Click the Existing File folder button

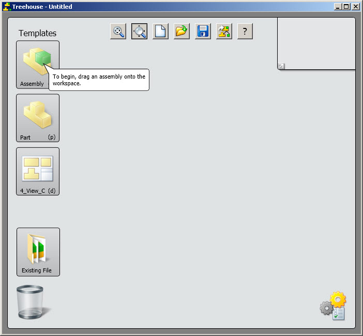pyautogui.click(x=38, y=252)
